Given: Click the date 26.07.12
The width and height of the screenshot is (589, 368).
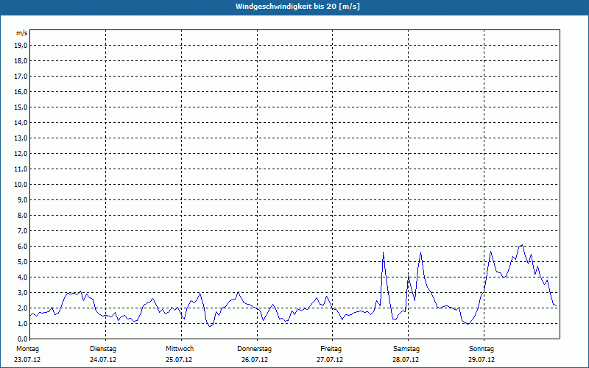Looking at the screenshot, I should pyautogui.click(x=255, y=360).
